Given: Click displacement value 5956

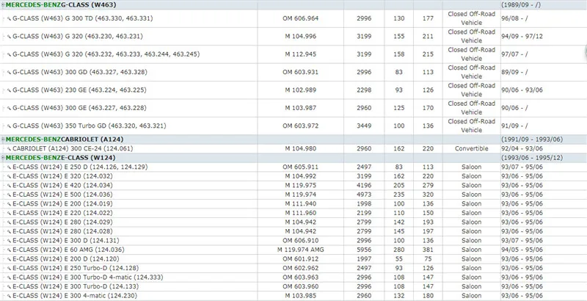Looking at the screenshot, I should point(364,250).
